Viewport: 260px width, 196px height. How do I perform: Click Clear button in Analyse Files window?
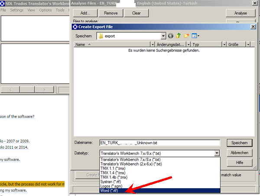[136, 13]
